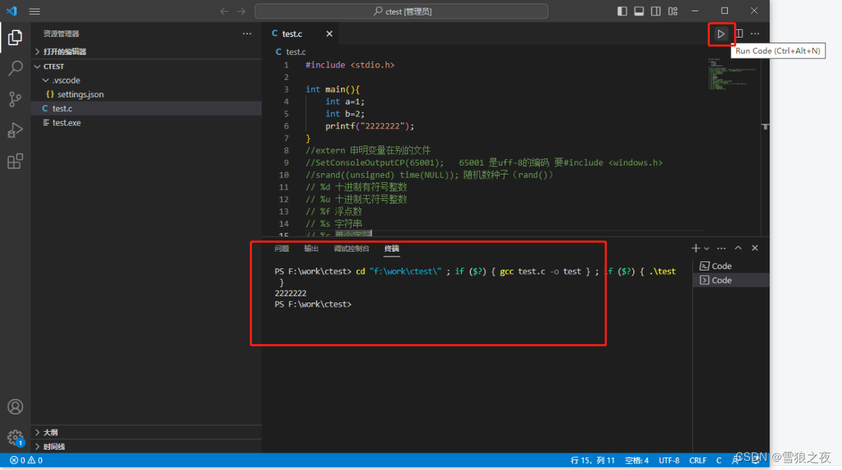Collapse the CTEST folder section
This screenshot has width=842, height=470.
pos(146,66)
